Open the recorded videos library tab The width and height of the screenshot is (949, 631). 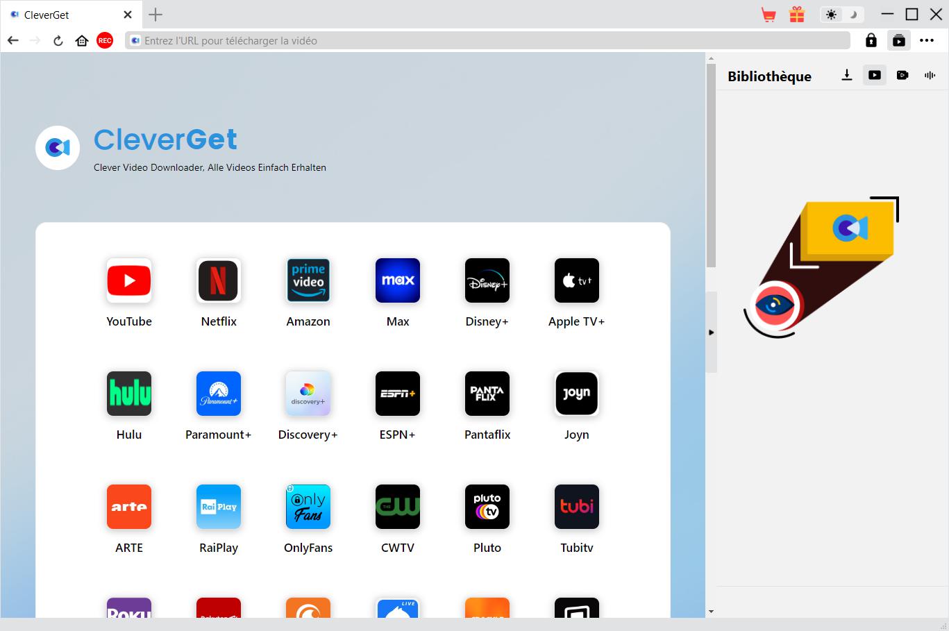(902, 75)
